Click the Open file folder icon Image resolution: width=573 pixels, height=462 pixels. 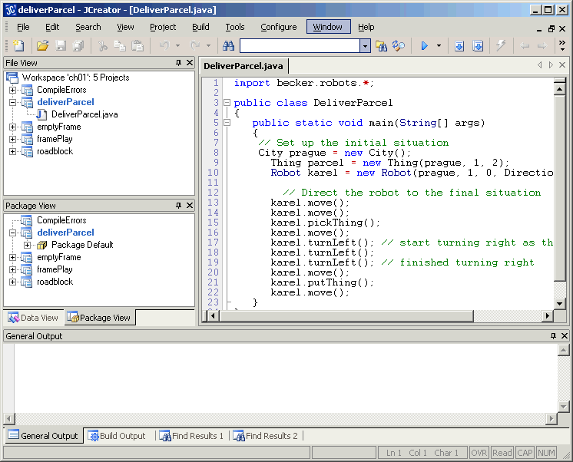click(43, 46)
